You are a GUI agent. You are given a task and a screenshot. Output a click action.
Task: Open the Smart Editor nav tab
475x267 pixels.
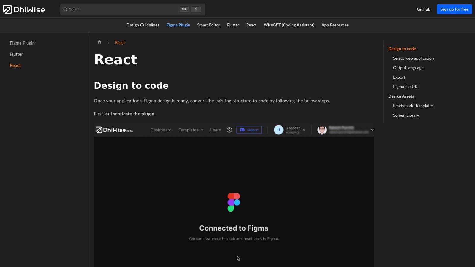coord(208,25)
